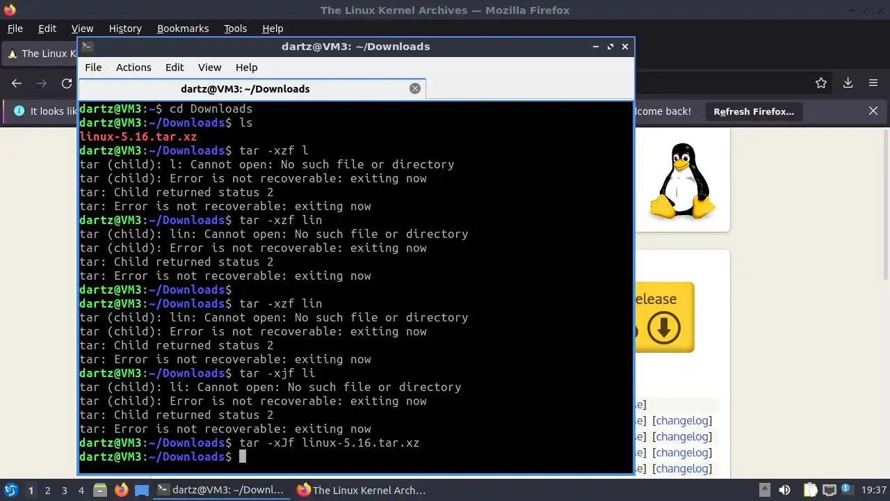Click show desktop icon in taskbar
Screen dimensions: 890x501
click(142, 490)
